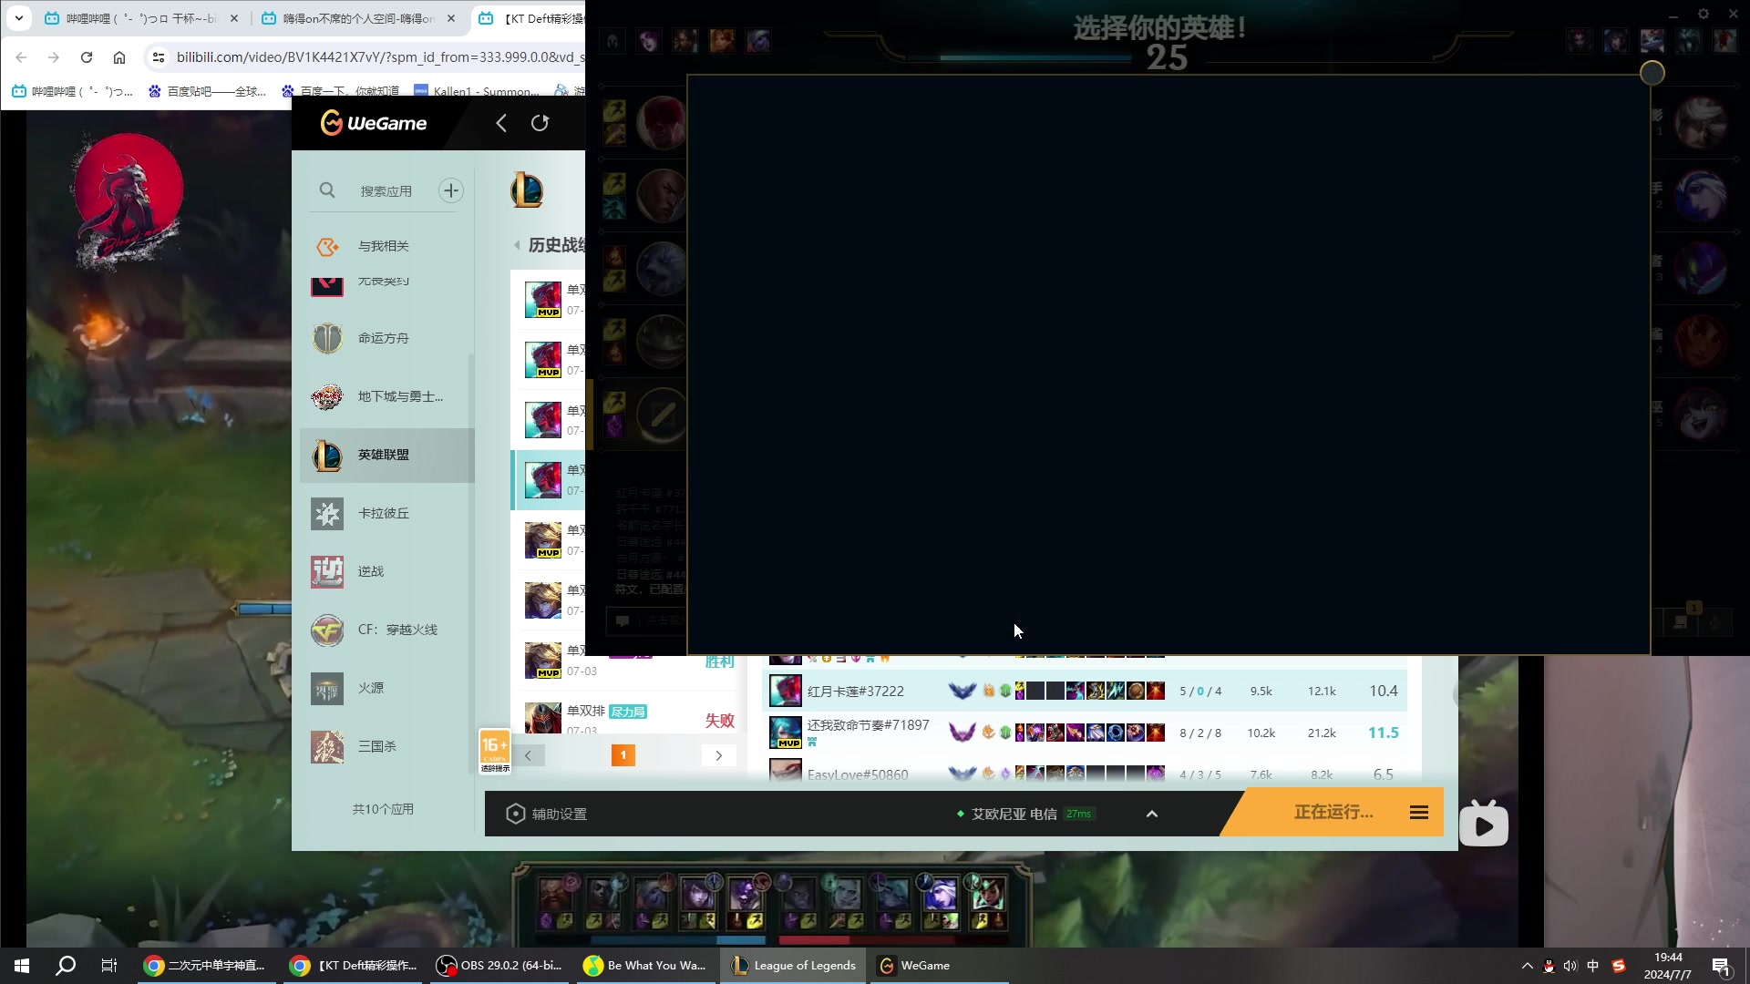Image resolution: width=1750 pixels, height=984 pixels.
Task: Switch to OBS 29.0.2 taskbar window
Action: [500, 966]
